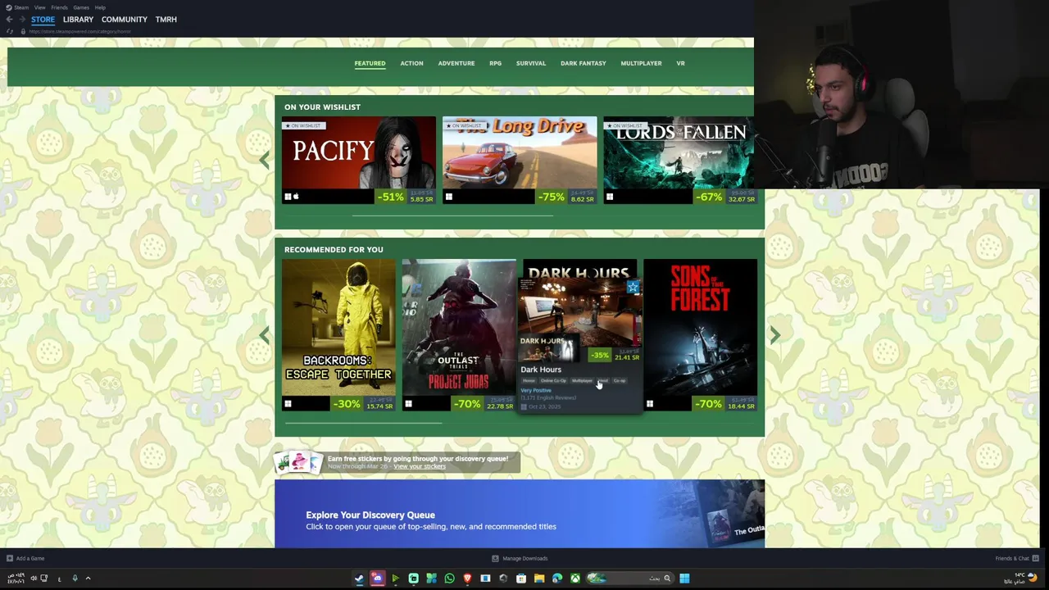This screenshot has width=1049, height=590.
Task: Reload the store page
Action: [x=10, y=31]
